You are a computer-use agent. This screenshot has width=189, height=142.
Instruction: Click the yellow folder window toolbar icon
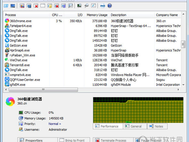click(x=50, y=6)
